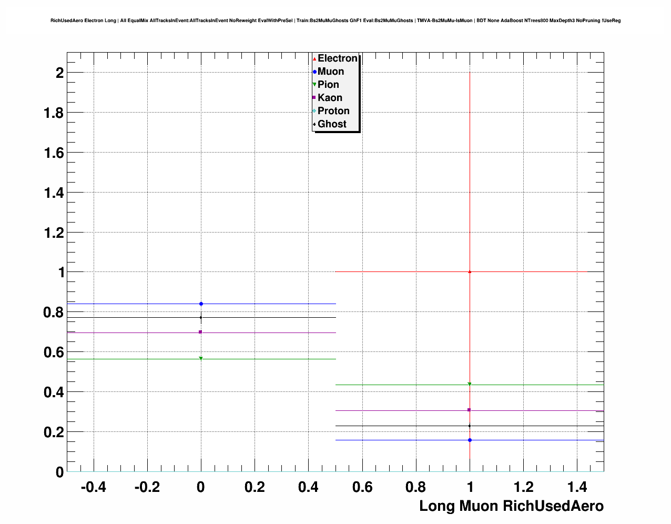Click y-axis label 1.6

[54, 153]
